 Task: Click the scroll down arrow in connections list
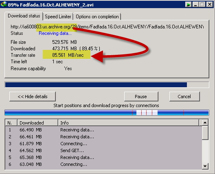coord(205,166)
